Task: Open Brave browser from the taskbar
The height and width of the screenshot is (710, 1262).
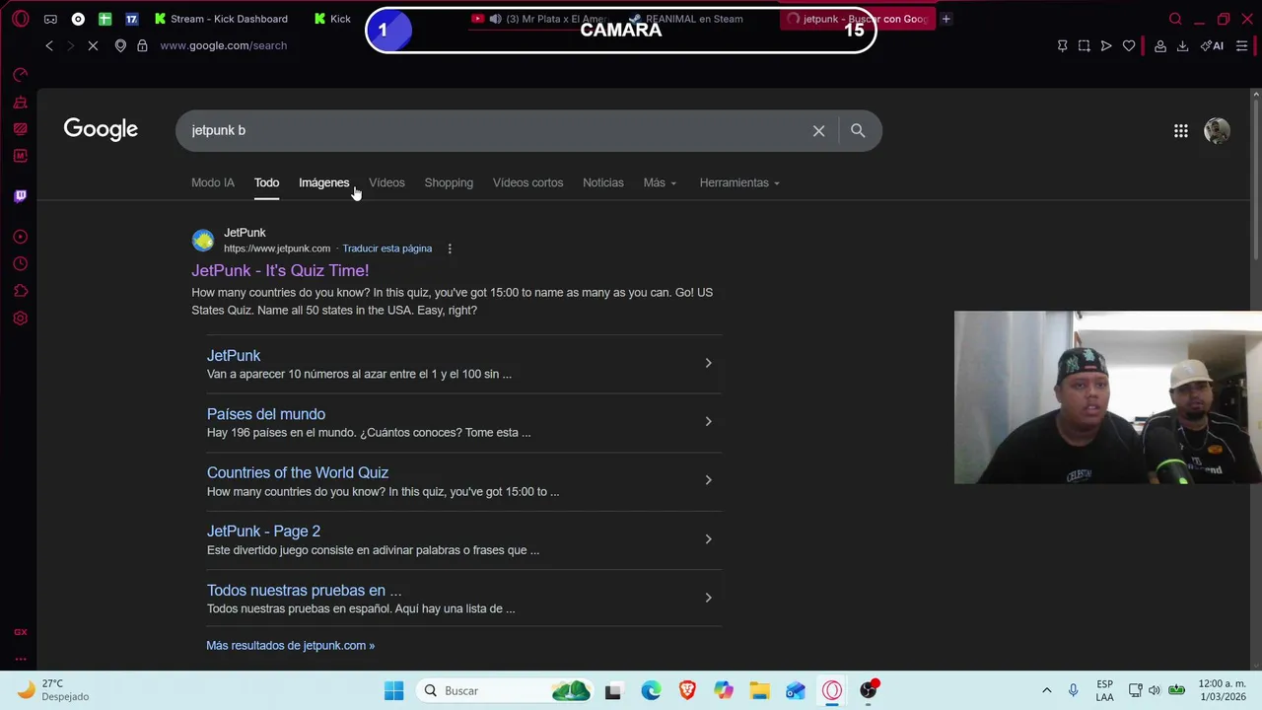Action: tap(687, 690)
